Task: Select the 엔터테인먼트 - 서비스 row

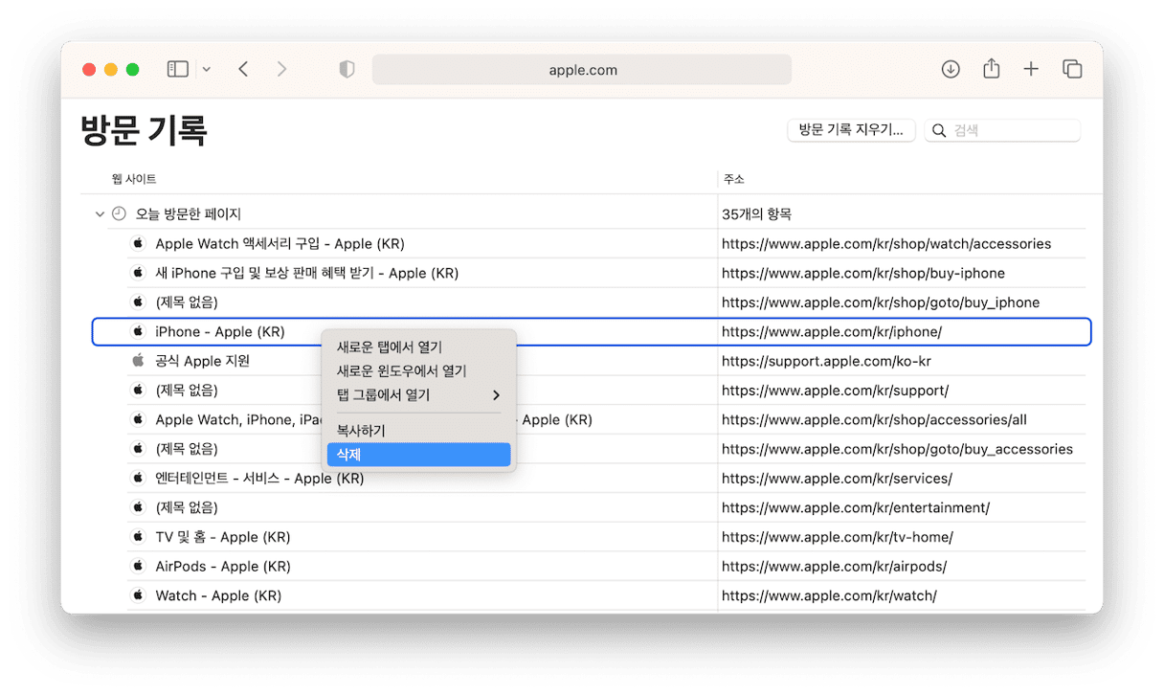Action: point(607,478)
